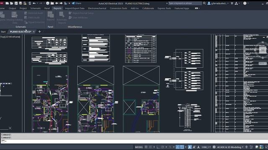Screen dimensions: 268x150
Task: Open the Conversion Tools tab
Action: 118,8
